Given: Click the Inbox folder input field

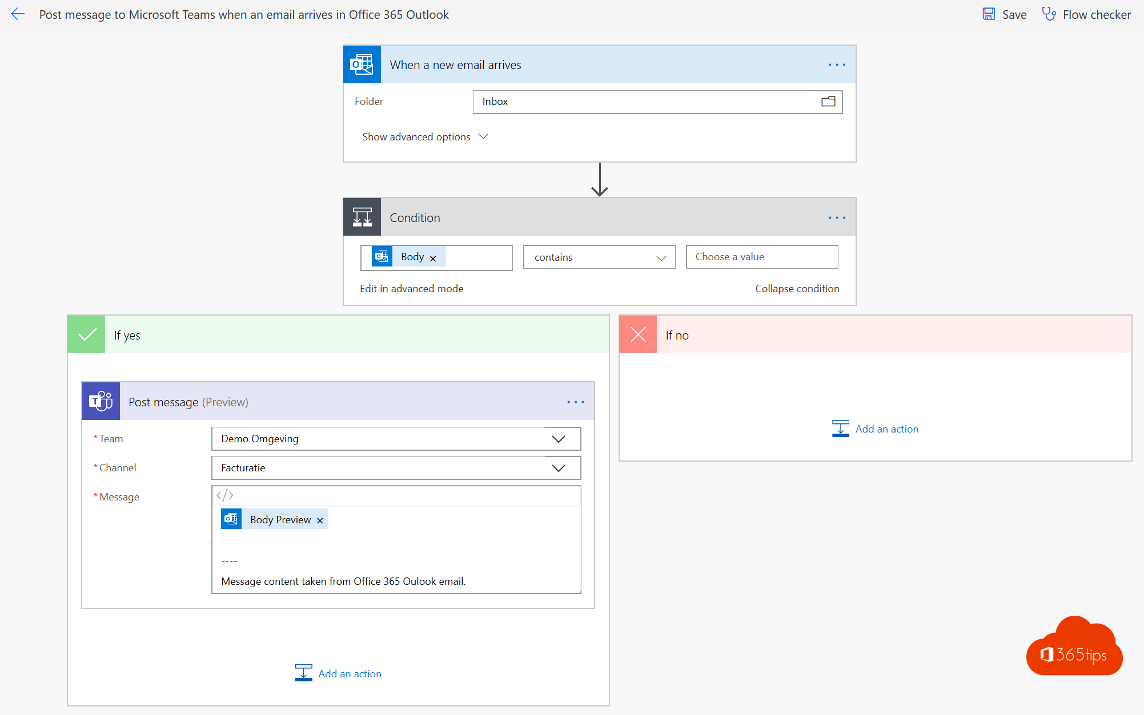Looking at the screenshot, I should click(x=657, y=102).
